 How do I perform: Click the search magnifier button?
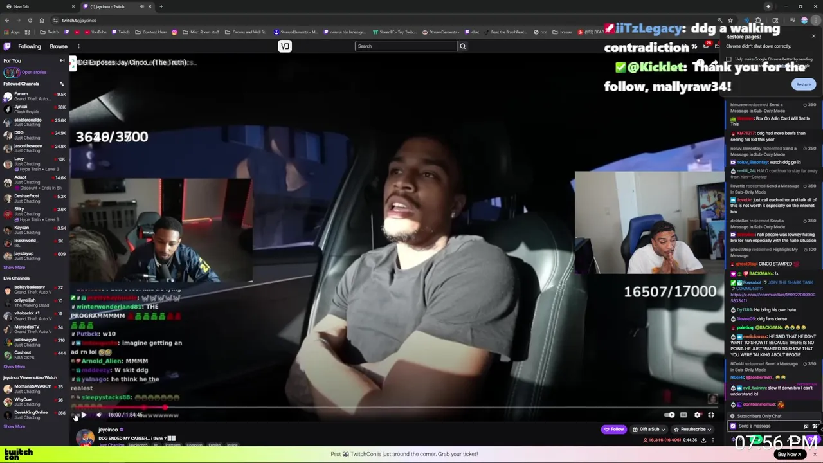tap(462, 46)
